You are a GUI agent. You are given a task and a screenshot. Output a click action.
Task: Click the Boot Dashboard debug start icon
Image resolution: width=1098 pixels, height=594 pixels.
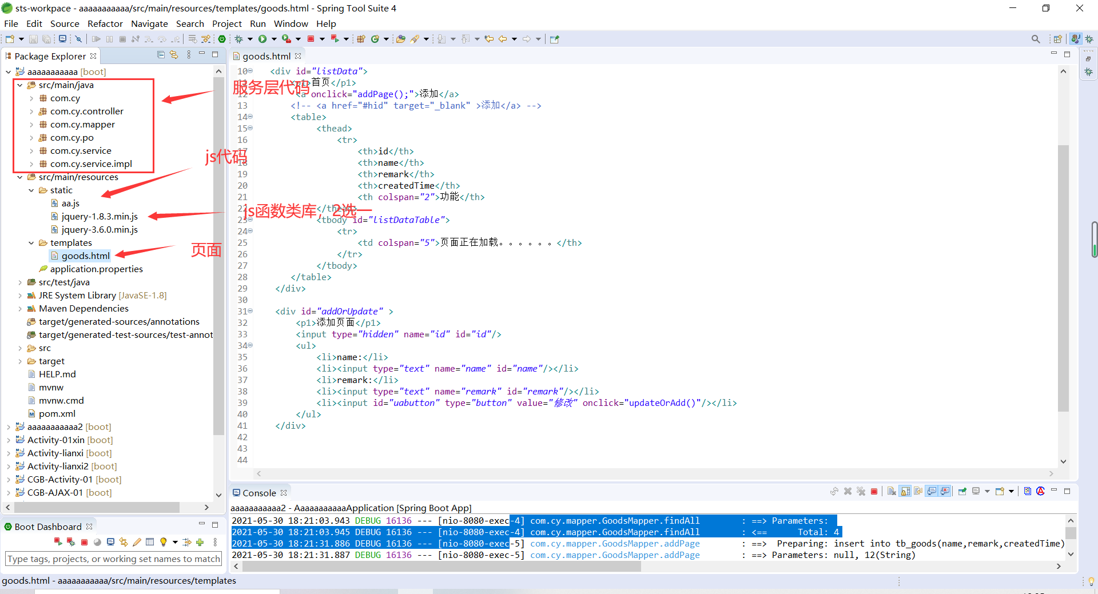tap(71, 542)
